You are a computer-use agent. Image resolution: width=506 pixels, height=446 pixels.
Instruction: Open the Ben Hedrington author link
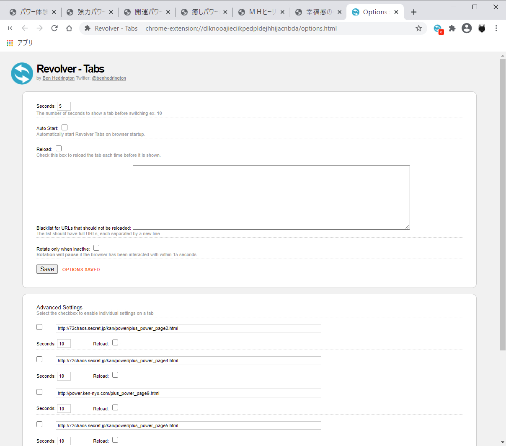tap(58, 78)
